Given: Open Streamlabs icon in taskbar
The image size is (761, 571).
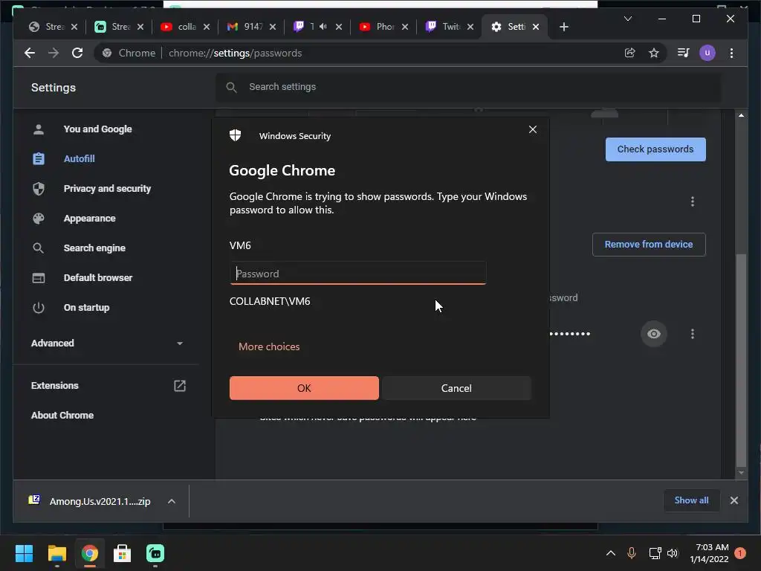Looking at the screenshot, I should click(x=155, y=553).
